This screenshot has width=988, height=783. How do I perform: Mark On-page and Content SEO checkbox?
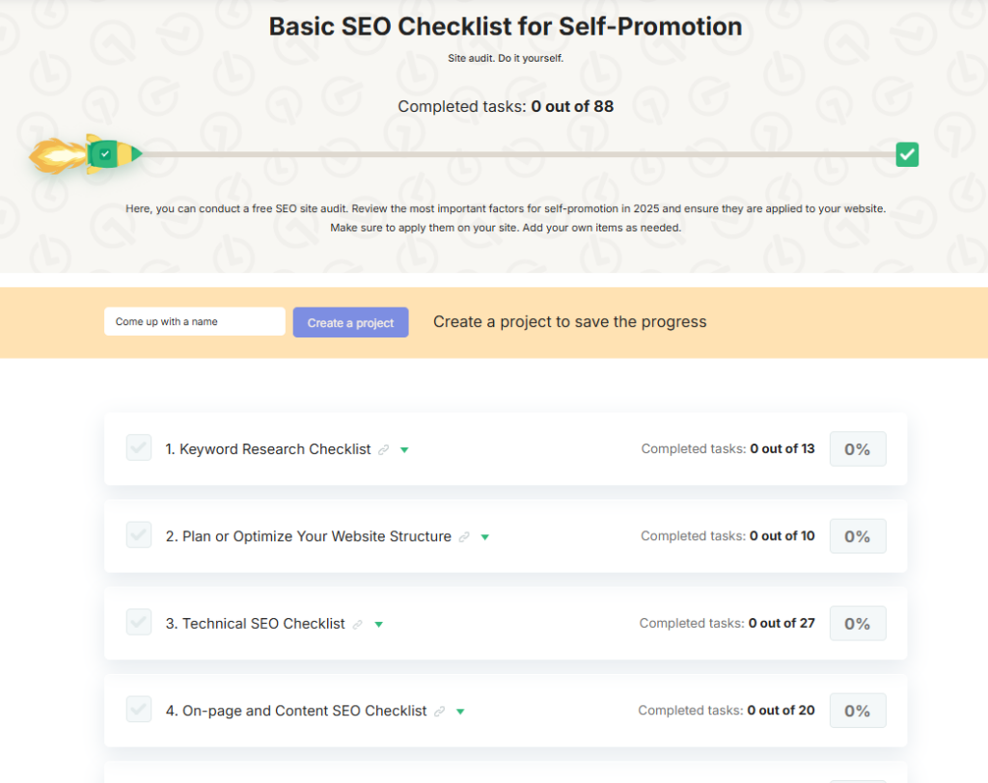click(139, 709)
